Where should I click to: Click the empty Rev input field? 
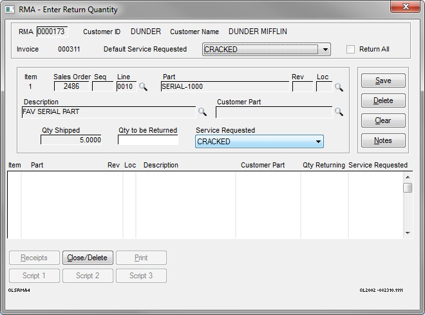[x=303, y=86]
